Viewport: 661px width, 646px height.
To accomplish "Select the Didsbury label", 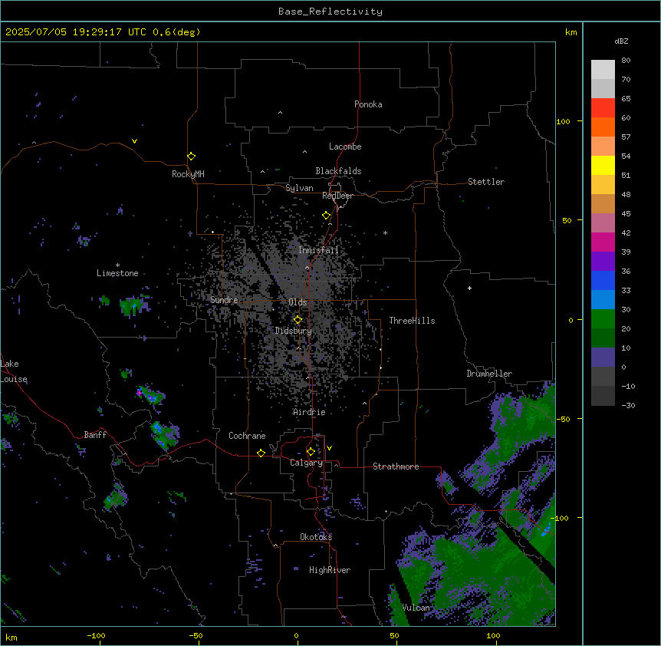I will (294, 331).
